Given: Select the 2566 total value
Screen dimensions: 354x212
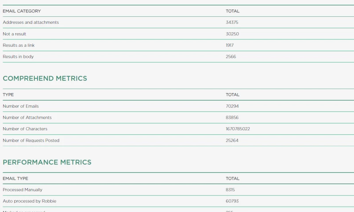Looking at the screenshot, I should coord(231,57).
